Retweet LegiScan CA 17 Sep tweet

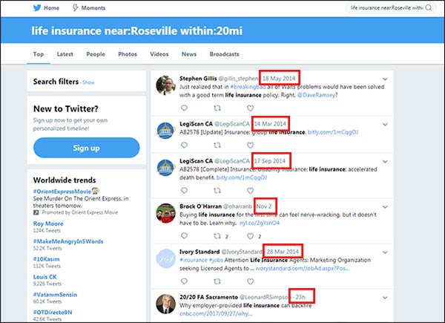point(217,191)
